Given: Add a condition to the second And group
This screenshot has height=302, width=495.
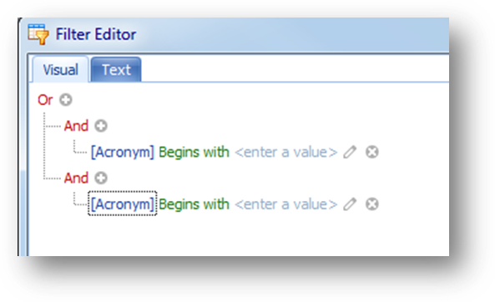Looking at the screenshot, I should [x=101, y=178].
